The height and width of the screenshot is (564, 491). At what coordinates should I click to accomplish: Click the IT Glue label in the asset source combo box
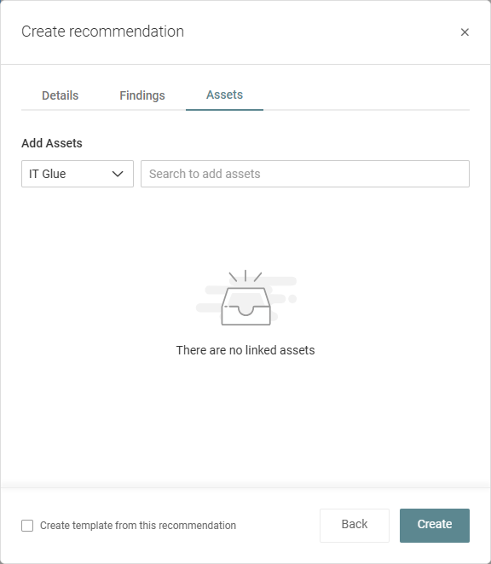coord(48,174)
